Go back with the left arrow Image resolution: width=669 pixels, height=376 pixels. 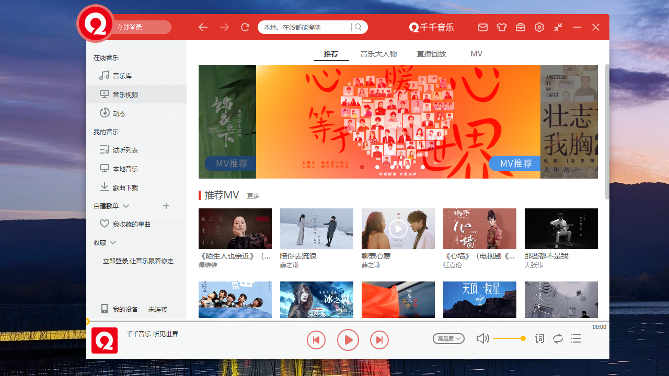(x=203, y=27)
